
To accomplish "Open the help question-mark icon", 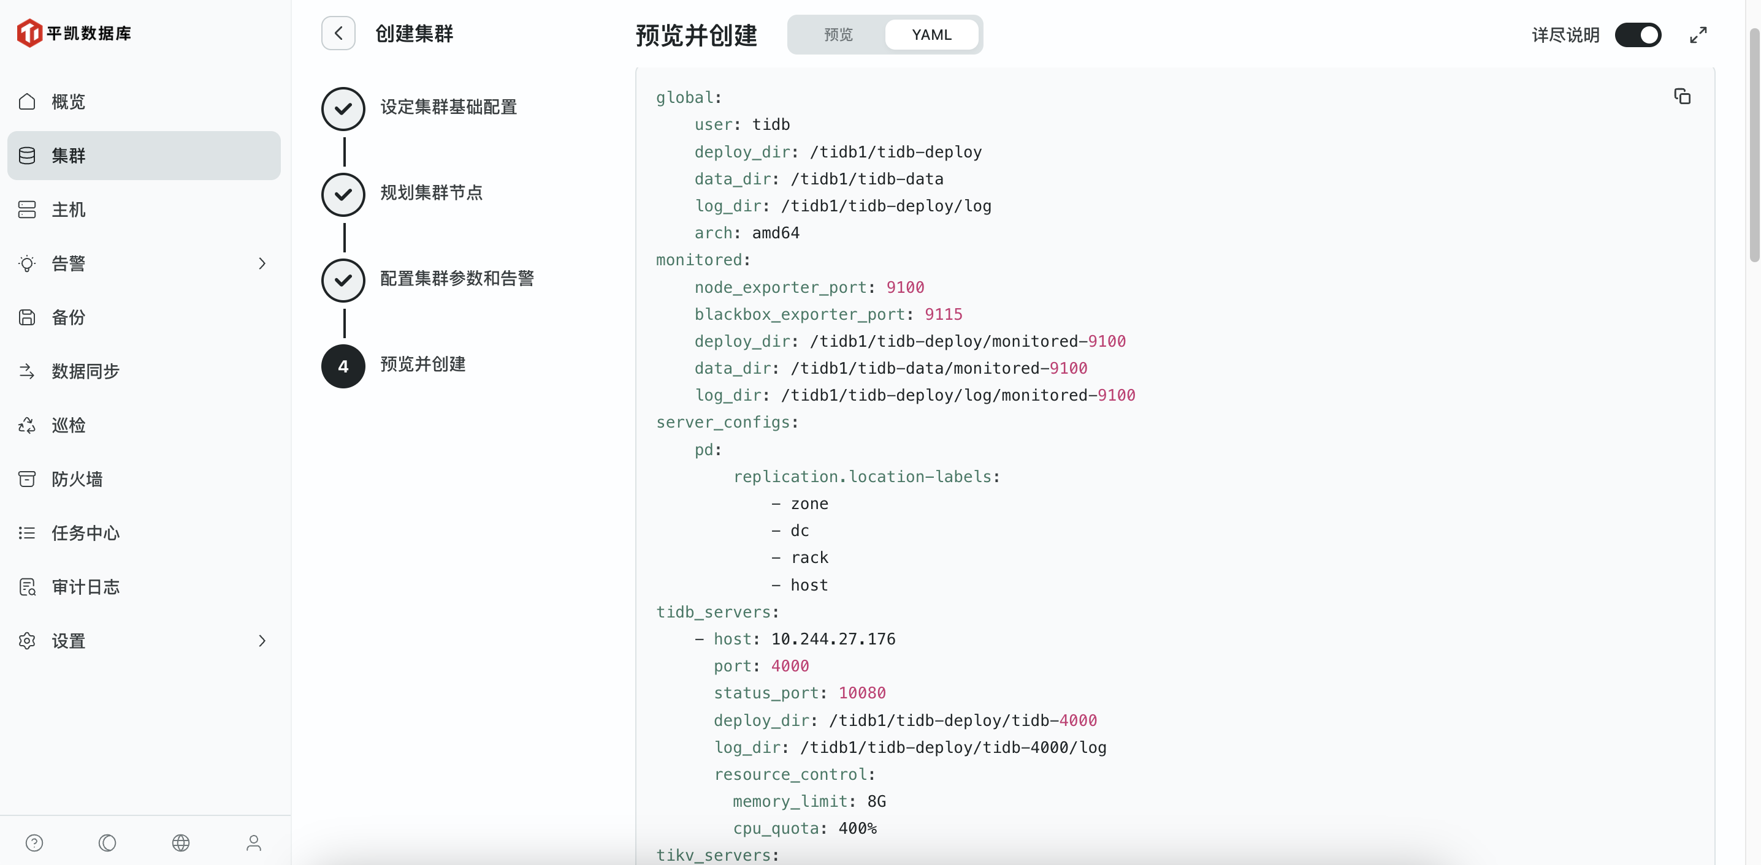I will (34, 842).
